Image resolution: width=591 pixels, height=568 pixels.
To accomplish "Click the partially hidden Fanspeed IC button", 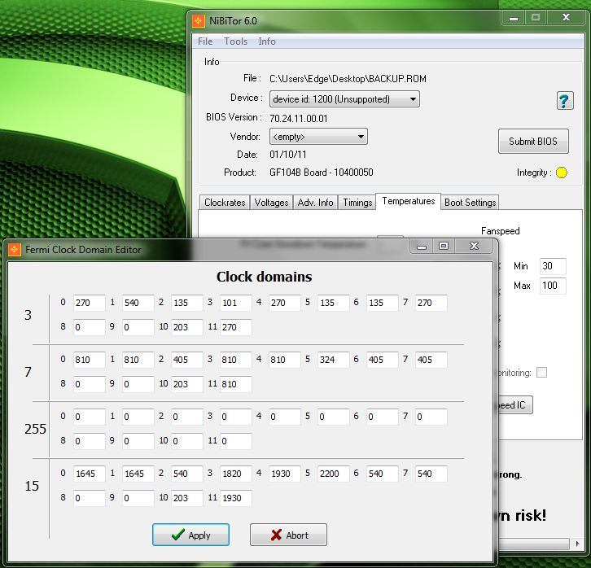I will 515,405.
